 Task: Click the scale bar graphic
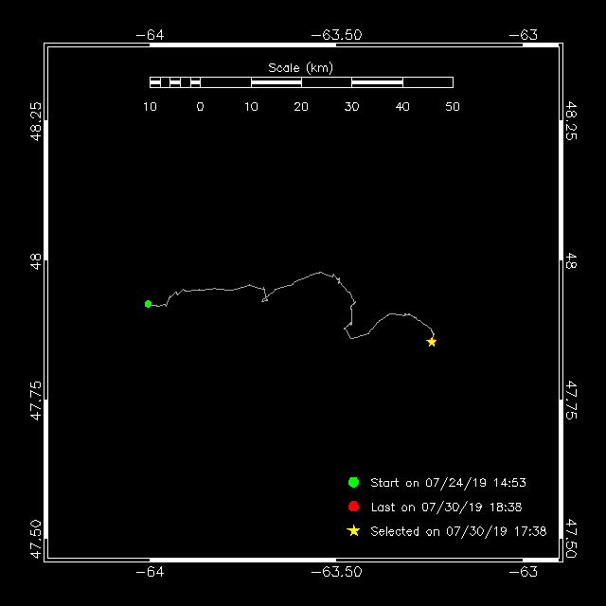click(x=301, y=82)
